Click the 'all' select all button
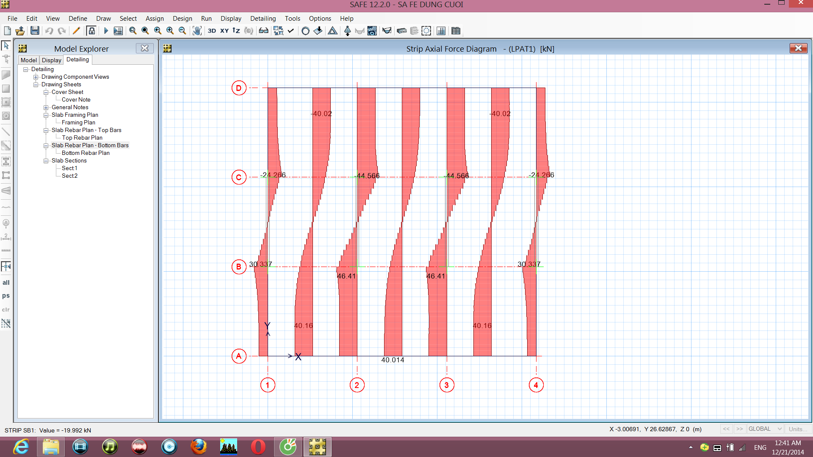This screenshot has height=457, width=813. tap(6, 283)
